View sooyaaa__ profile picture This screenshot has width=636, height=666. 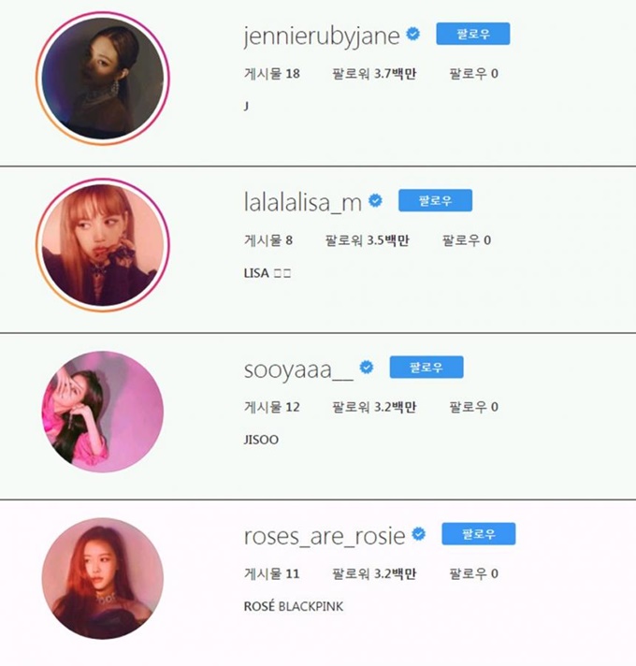coord(102,412)
